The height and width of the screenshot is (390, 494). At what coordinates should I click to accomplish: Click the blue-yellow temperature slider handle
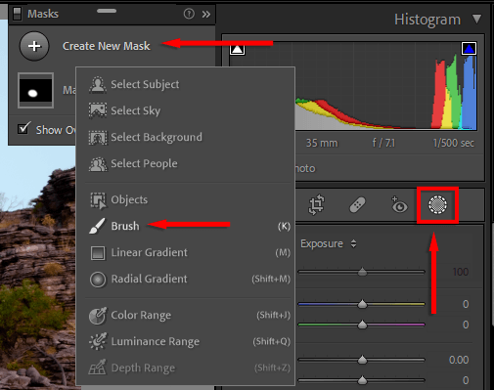tap(362, 304)
